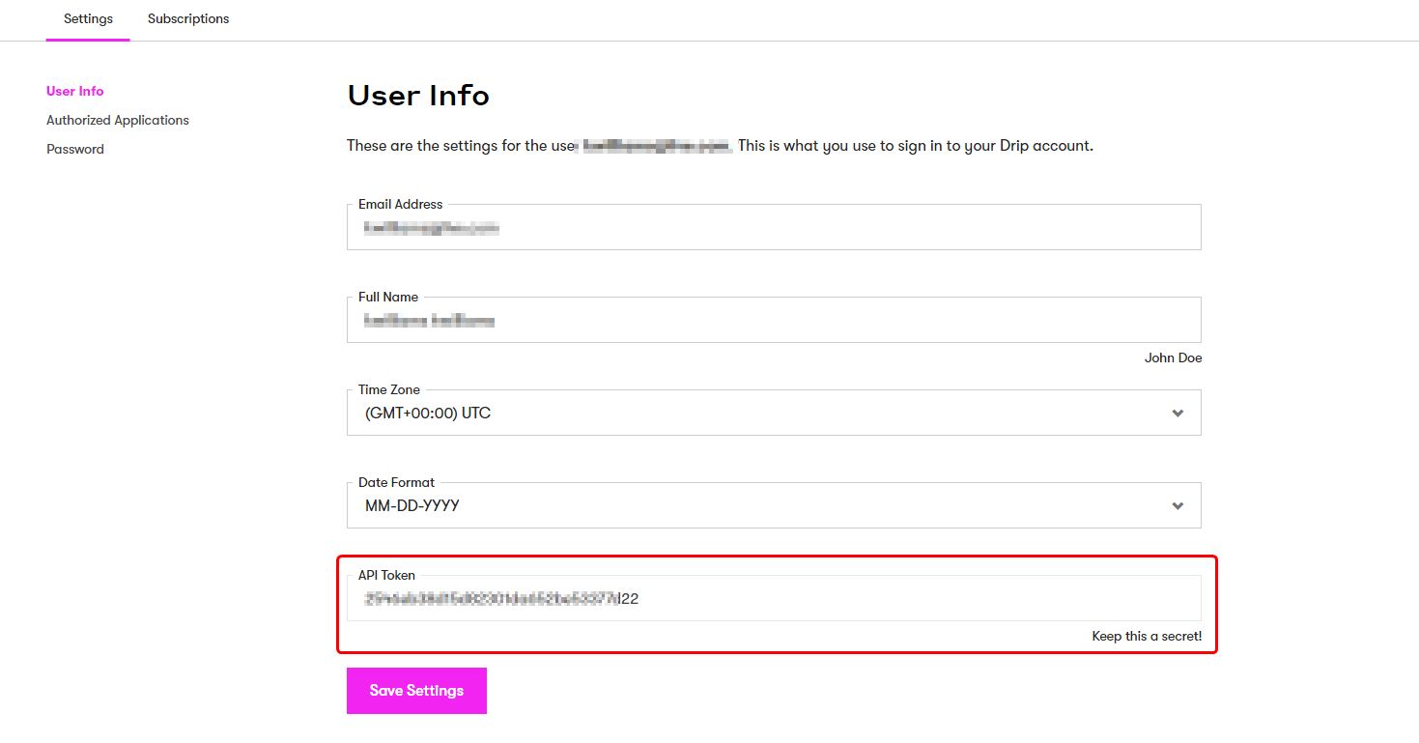1419x743 pixels.
Task: Click the User Info page heading
Action: pyautogui.click(x=418, y=96)
